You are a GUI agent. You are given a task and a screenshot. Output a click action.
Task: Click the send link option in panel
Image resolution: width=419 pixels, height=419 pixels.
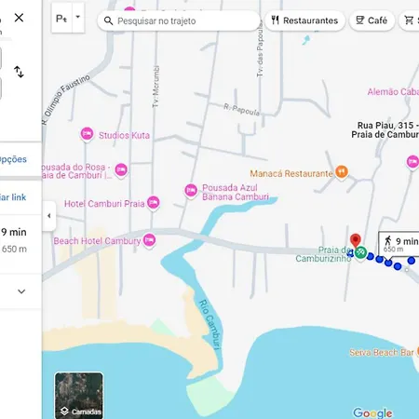pos(13,197)
